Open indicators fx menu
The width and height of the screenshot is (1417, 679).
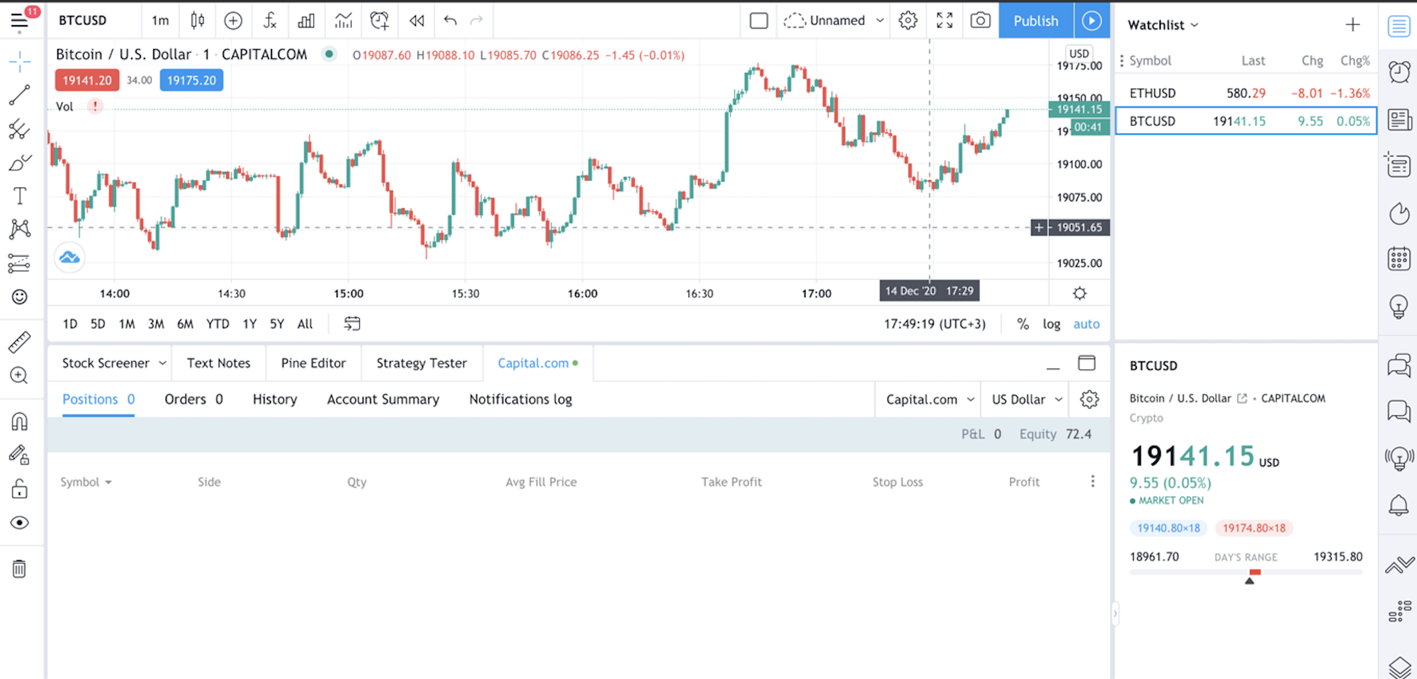(x=269, y=21)
